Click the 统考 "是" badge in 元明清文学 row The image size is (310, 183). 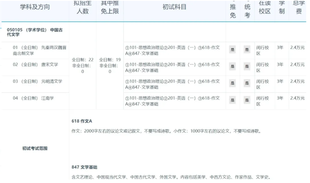pos(247,83)
